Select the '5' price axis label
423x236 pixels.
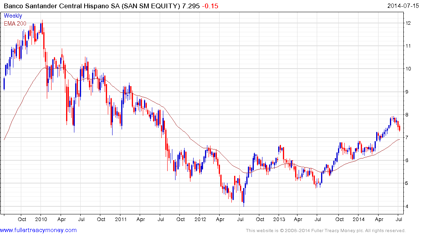[407, 183]
